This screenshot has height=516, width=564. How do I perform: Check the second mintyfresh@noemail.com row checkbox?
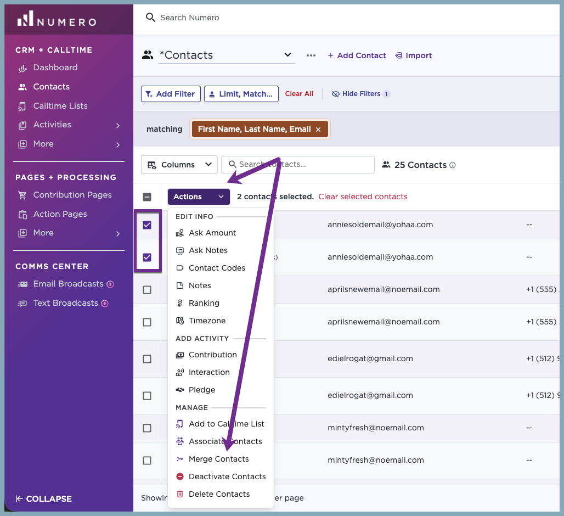[147, 461]
